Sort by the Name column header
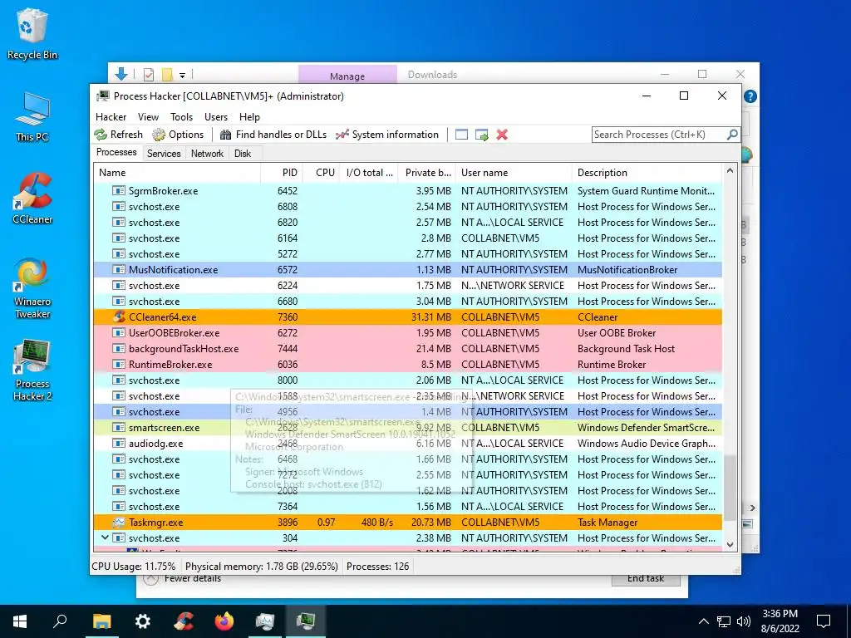Image resolution: width=851 pixels, height=638 pixels. [x=177, y=173]
